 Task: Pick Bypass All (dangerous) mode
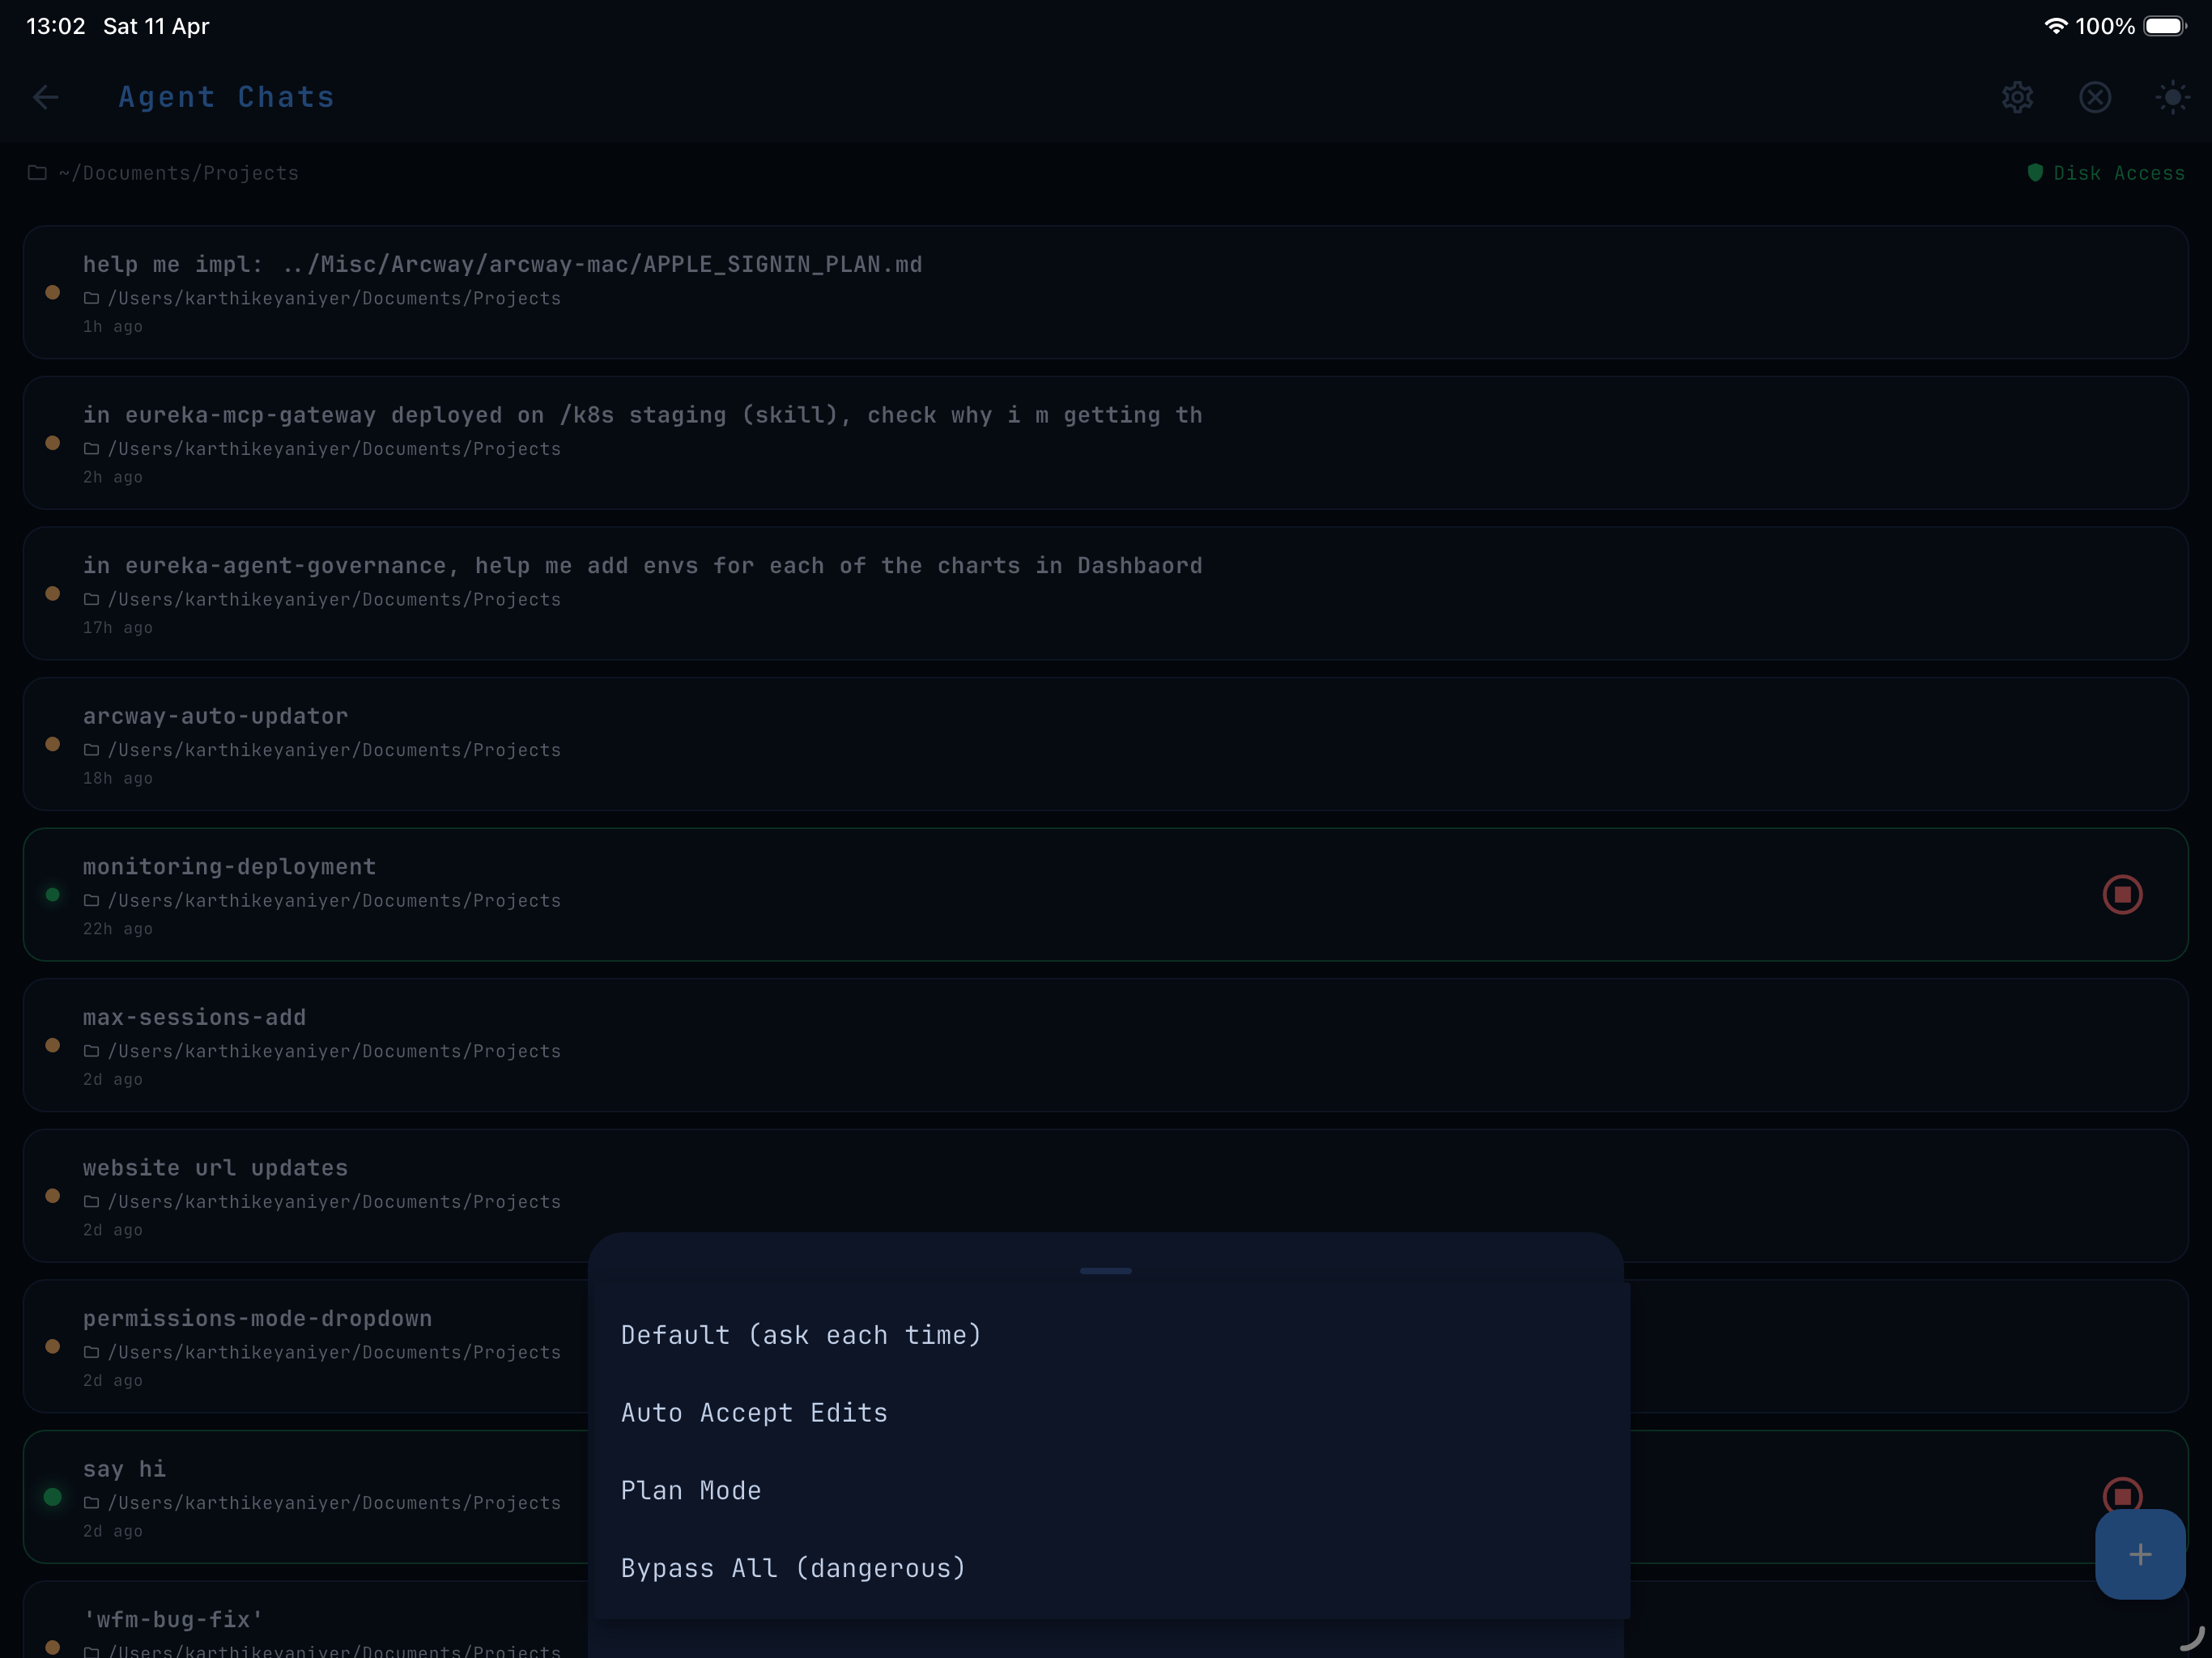(1110, 1568)
